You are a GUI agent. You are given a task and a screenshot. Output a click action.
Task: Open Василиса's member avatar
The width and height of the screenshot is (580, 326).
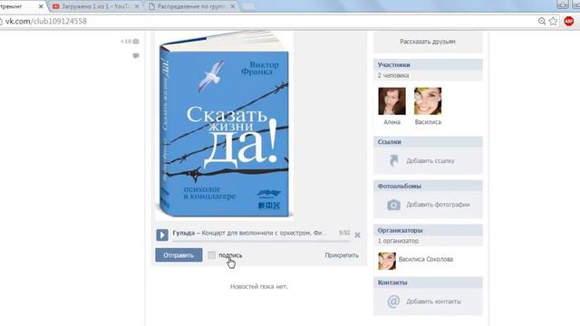pyautogui.click(x=428, y=101)
